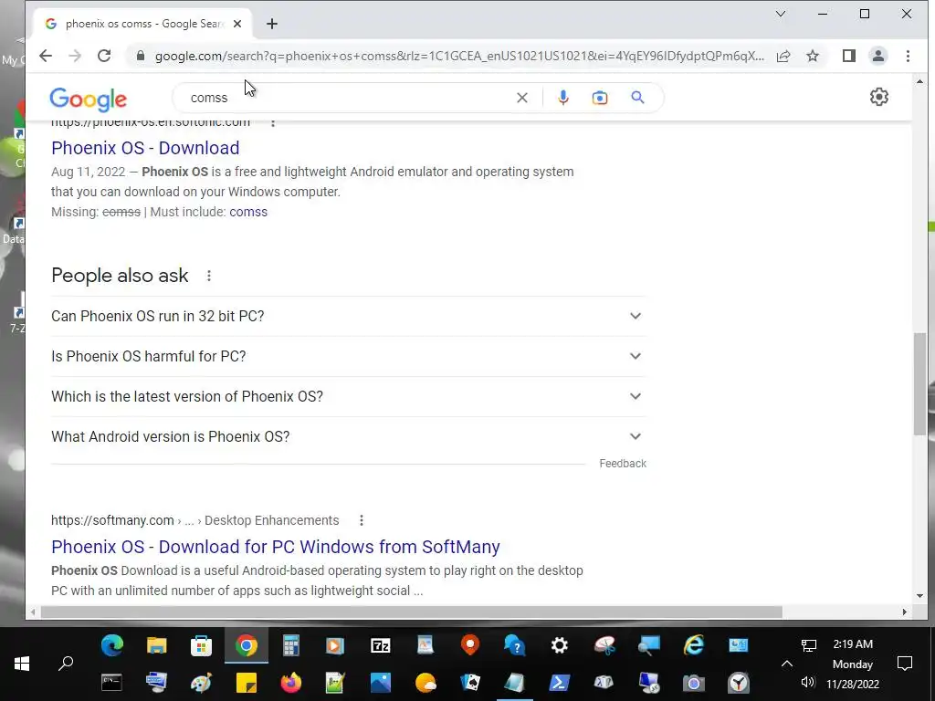Open Microsoft Store from the taskbar
The image size is (935, 701).
coord(201,645)
